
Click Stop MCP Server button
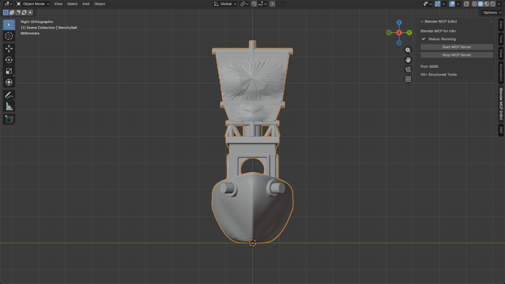tap(456, 55)
